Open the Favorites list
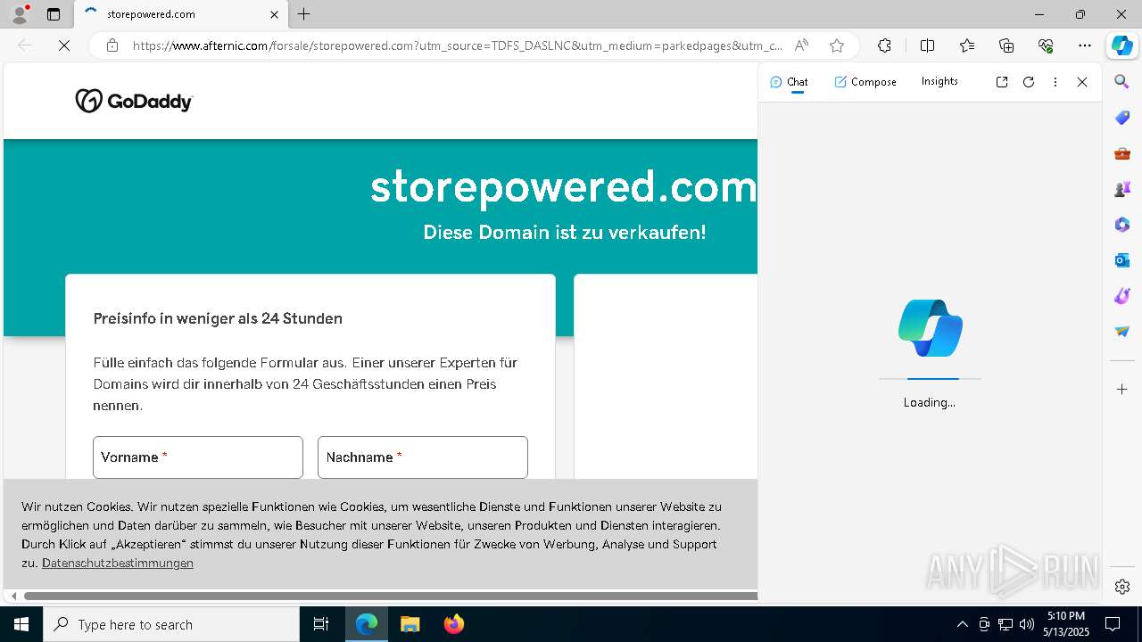Viewport: 1142px width, 642px height. click(967, 45)
